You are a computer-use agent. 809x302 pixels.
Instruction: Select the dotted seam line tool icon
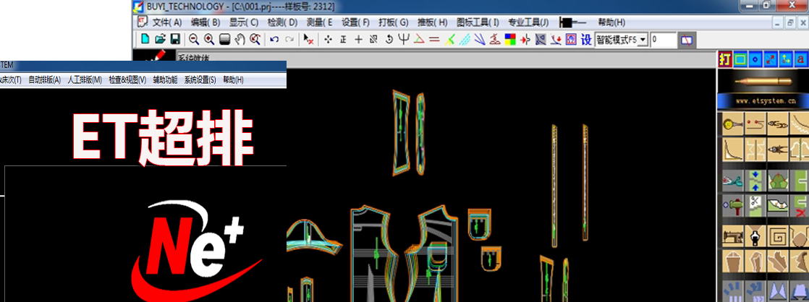click(755, 124)
